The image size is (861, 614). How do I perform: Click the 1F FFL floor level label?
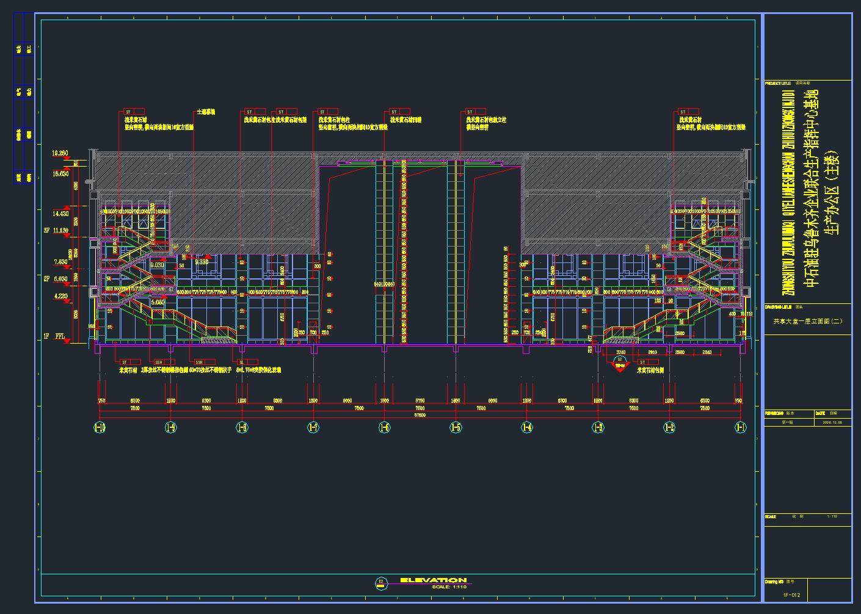pyautogui.click(x=55, y=336)
